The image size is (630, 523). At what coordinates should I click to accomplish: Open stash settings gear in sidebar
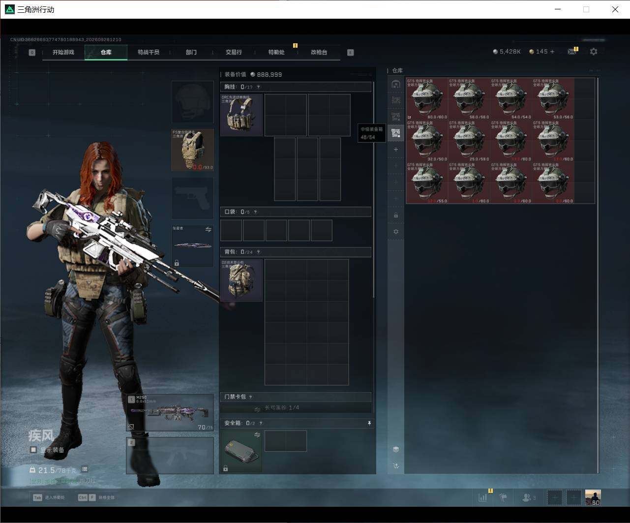(x=396, y=232)
